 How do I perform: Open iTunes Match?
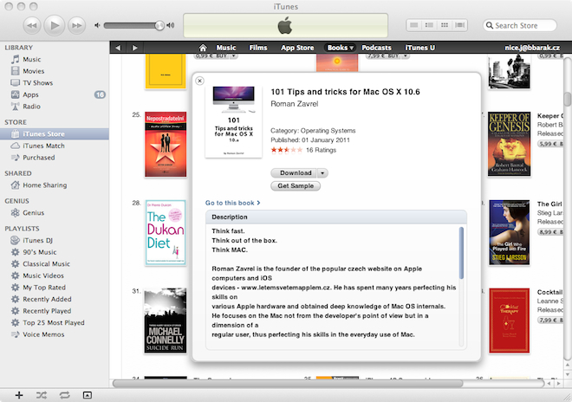click(55, 146)
